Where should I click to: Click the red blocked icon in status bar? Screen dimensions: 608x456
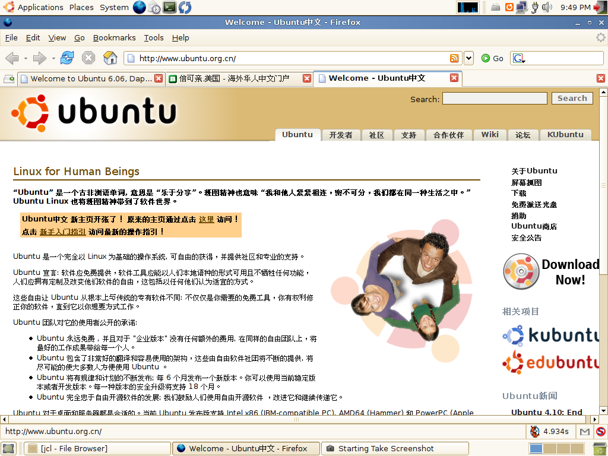pyautogui.click(x=601, y=432)
